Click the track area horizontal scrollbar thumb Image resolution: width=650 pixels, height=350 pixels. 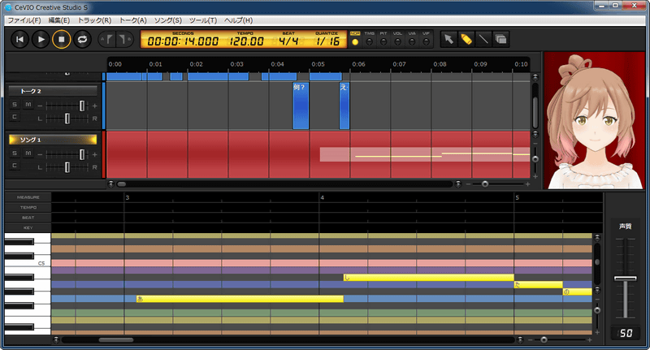click(121, 184)
